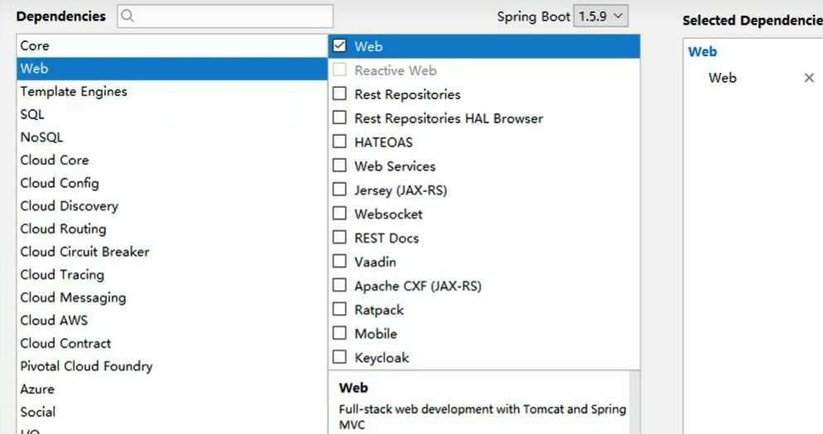Tick the Ratpack checkbox

coord(340,309)
